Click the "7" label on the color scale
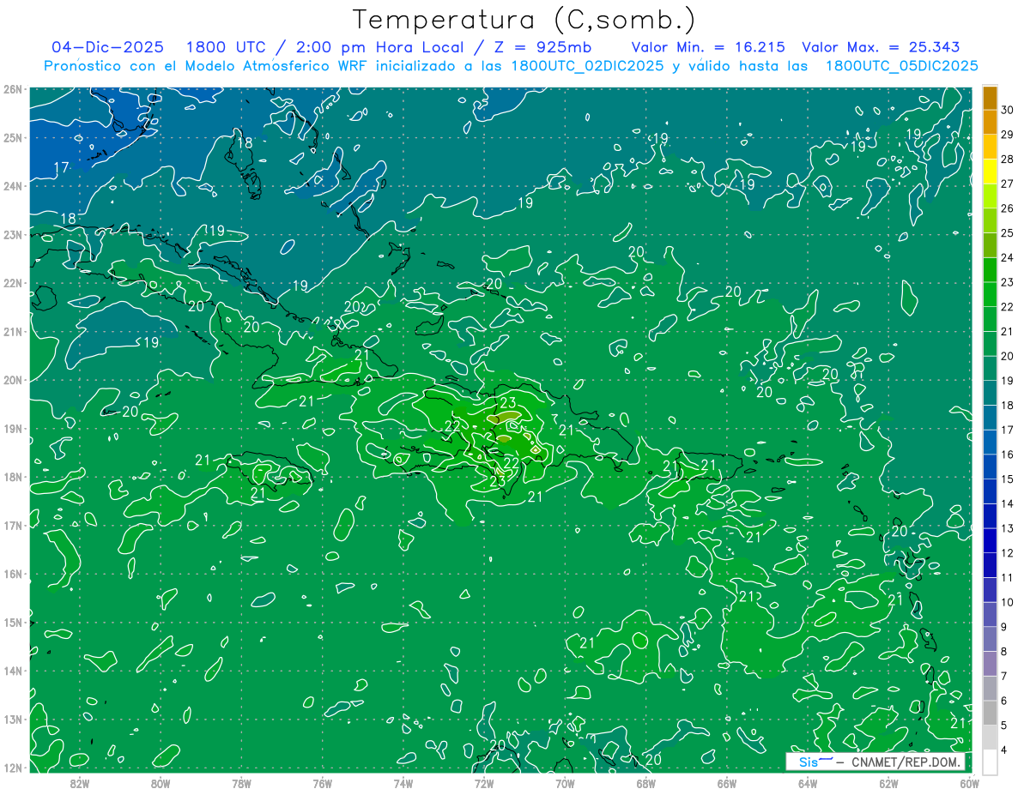This screenshot has height=795, width=1030. point(1004,676)
